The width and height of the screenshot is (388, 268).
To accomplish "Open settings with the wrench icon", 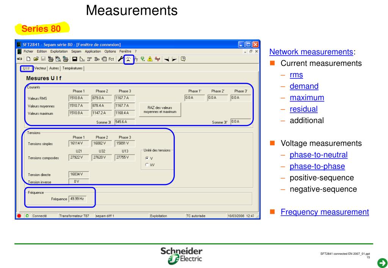I will coord(121,59).
